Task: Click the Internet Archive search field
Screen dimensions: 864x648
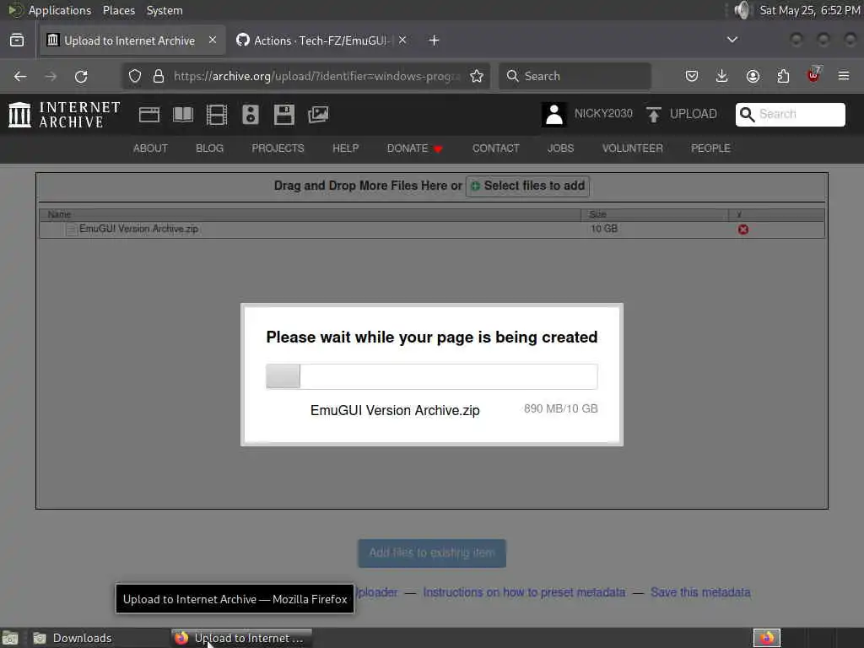Action: pos(790,114)
